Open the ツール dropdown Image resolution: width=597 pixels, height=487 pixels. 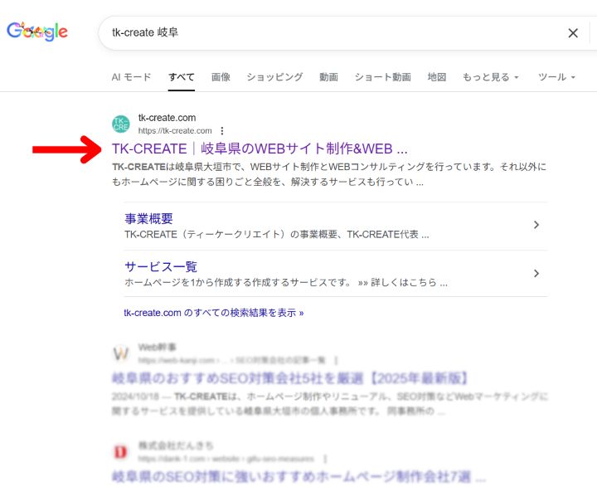click(x=556, y=77)
